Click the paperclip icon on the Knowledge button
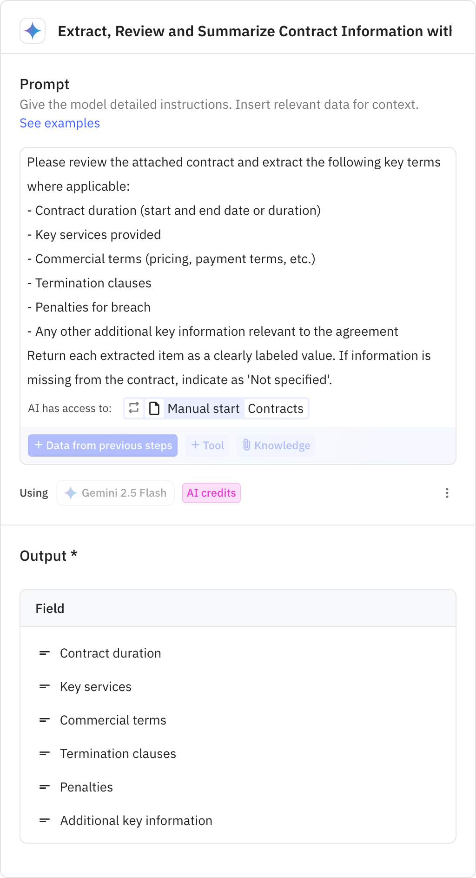This screenshot has height=878, width=476. [x=247, y=446]
